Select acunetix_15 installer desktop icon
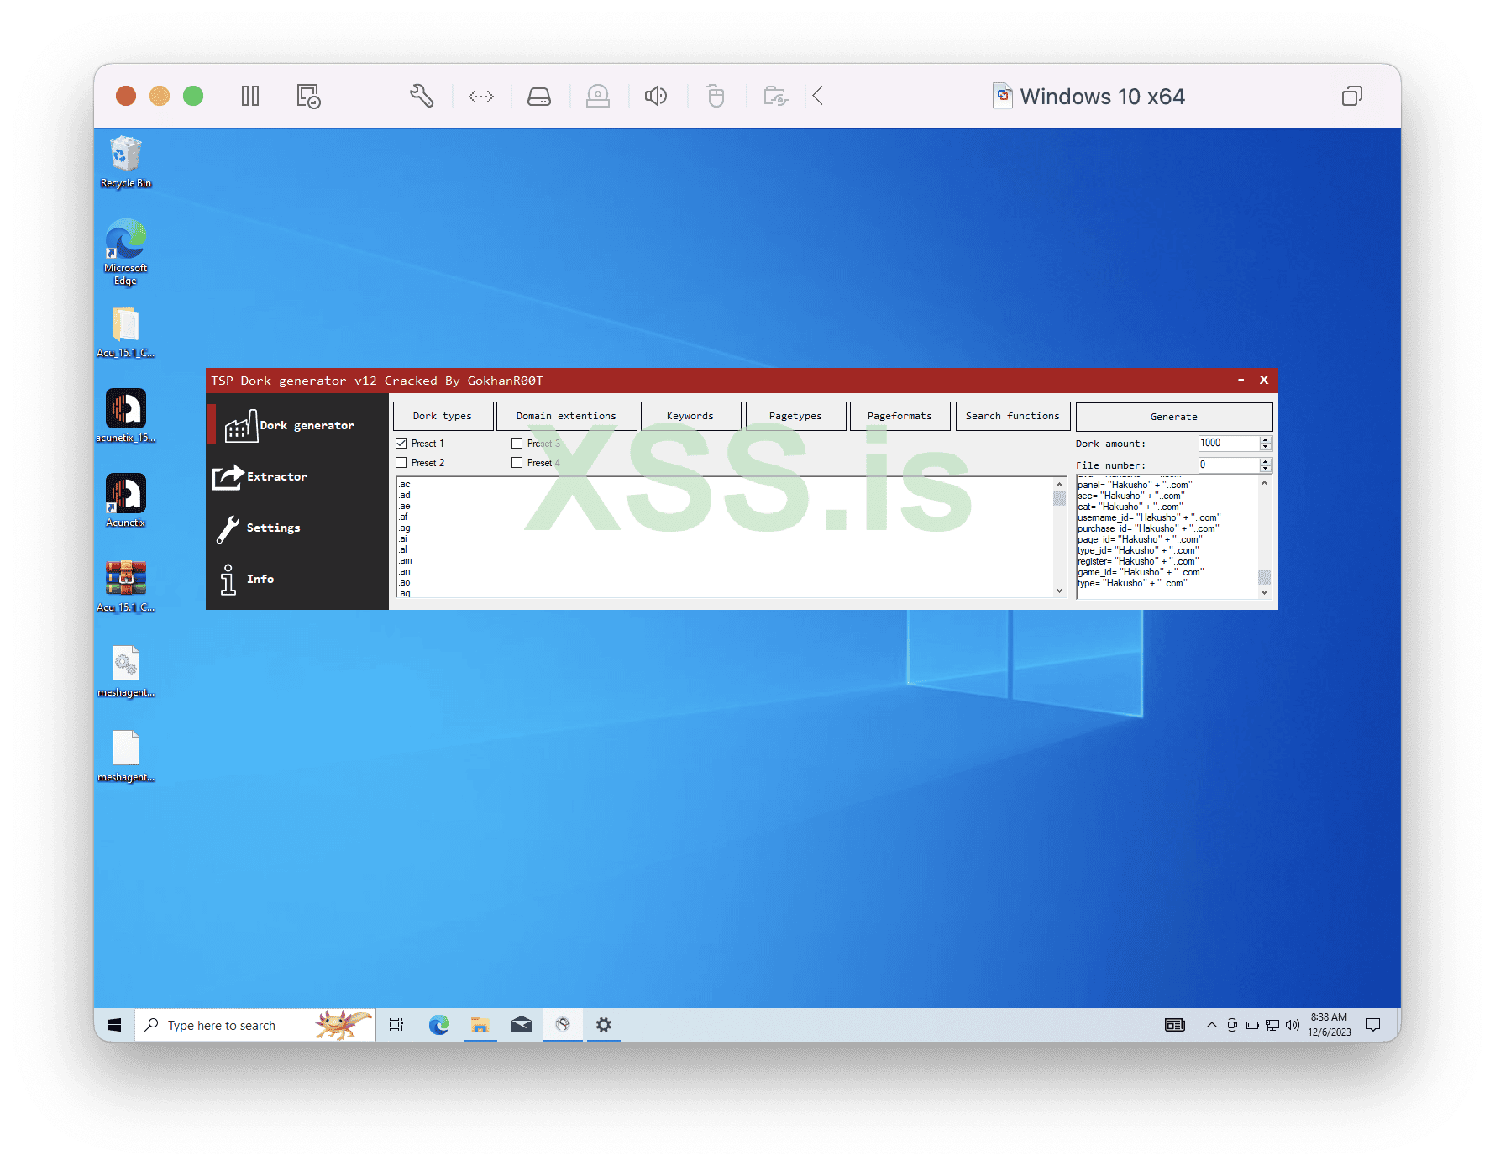 (x=126, y=416)
